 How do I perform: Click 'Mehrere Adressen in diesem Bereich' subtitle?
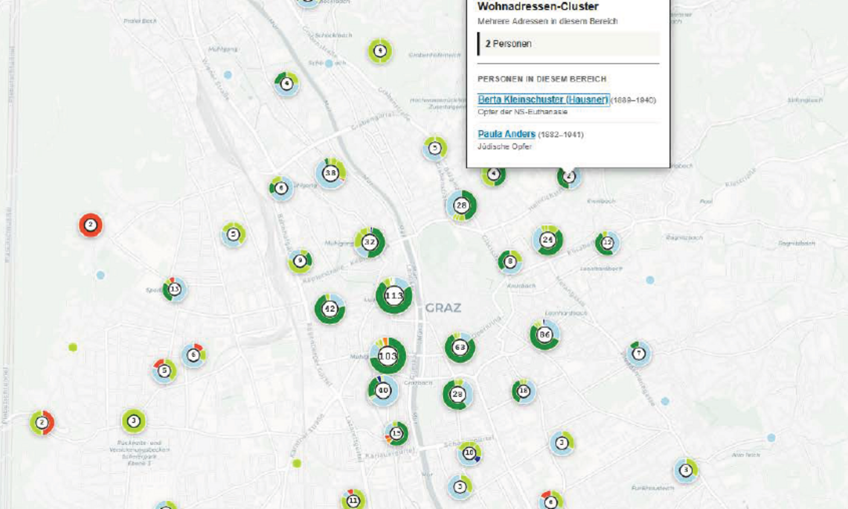547,21
